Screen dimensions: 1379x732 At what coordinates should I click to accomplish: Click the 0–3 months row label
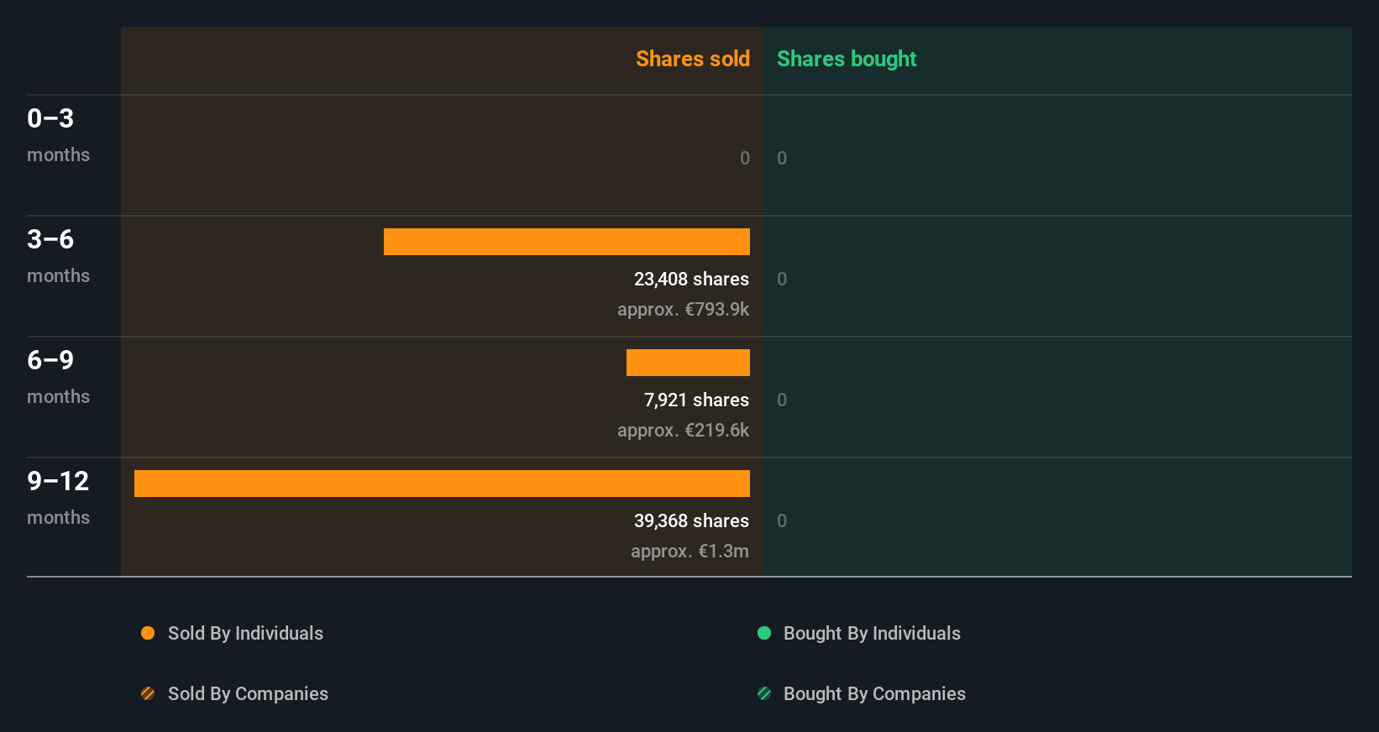tap(58, 135)
